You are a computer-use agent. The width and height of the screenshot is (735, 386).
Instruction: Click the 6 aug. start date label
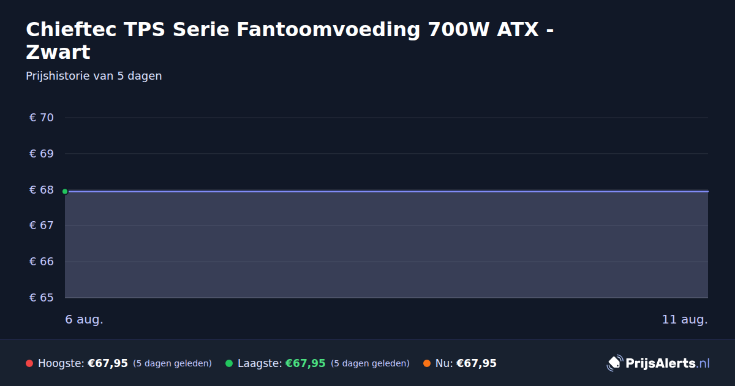(x=85, y=319)
